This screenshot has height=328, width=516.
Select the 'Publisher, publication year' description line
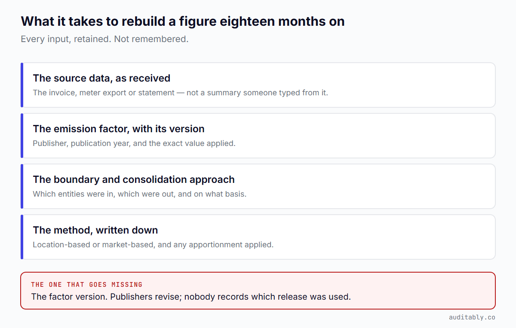click(x=134, y=143)
